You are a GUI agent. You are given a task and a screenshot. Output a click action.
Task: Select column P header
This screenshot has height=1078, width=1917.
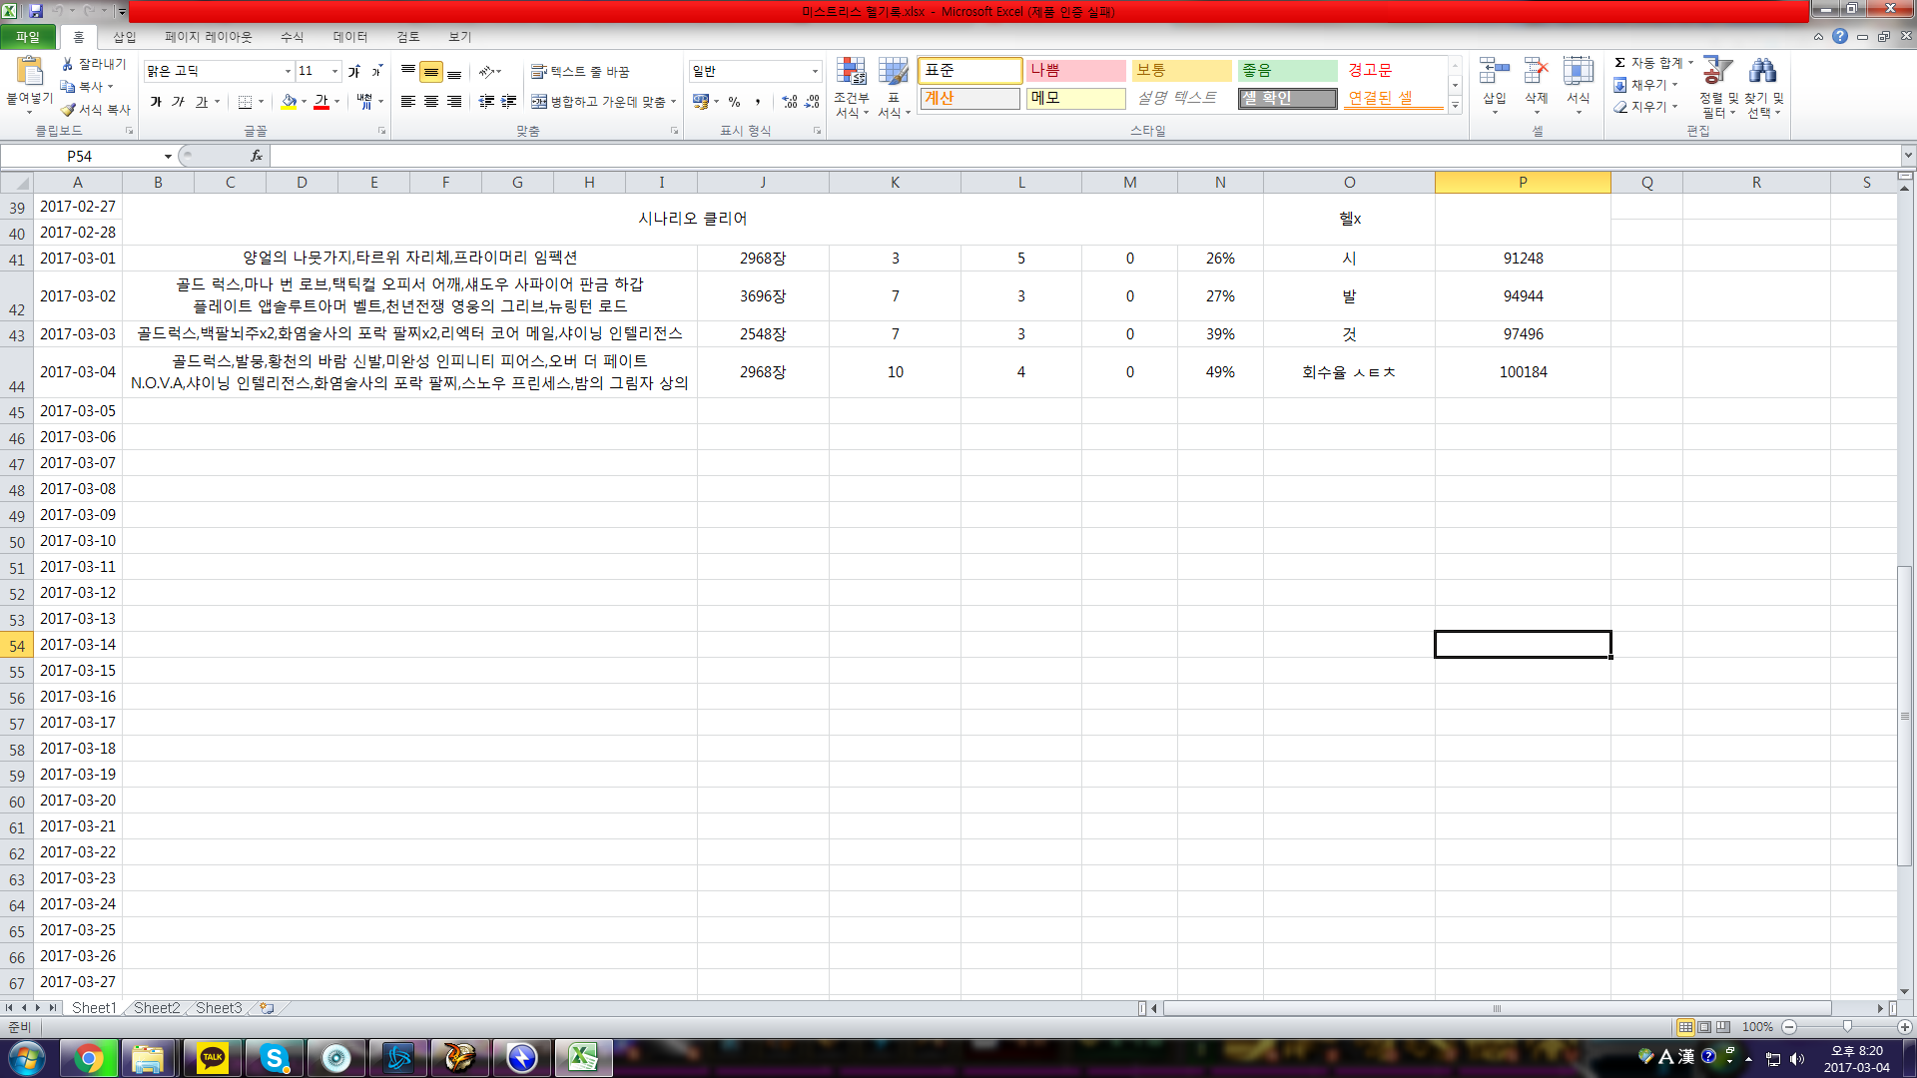pos(1523,183)
